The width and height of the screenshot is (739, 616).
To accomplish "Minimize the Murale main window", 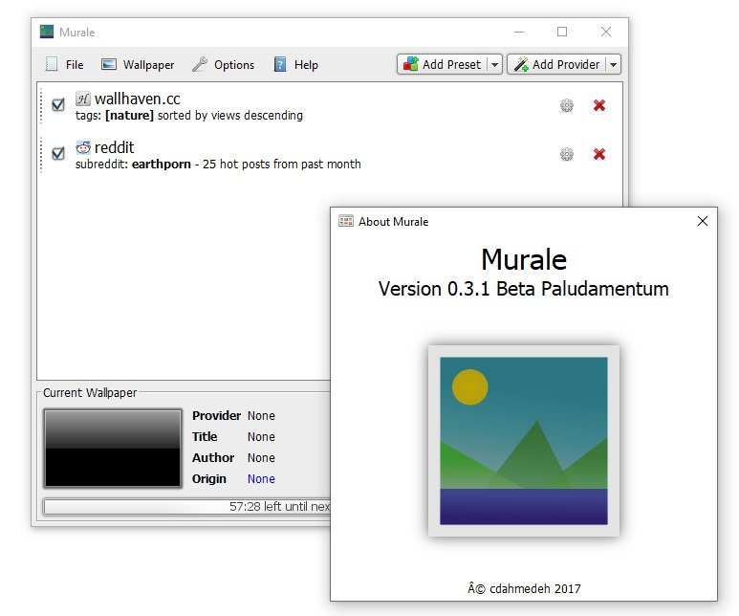I will 519,33.
